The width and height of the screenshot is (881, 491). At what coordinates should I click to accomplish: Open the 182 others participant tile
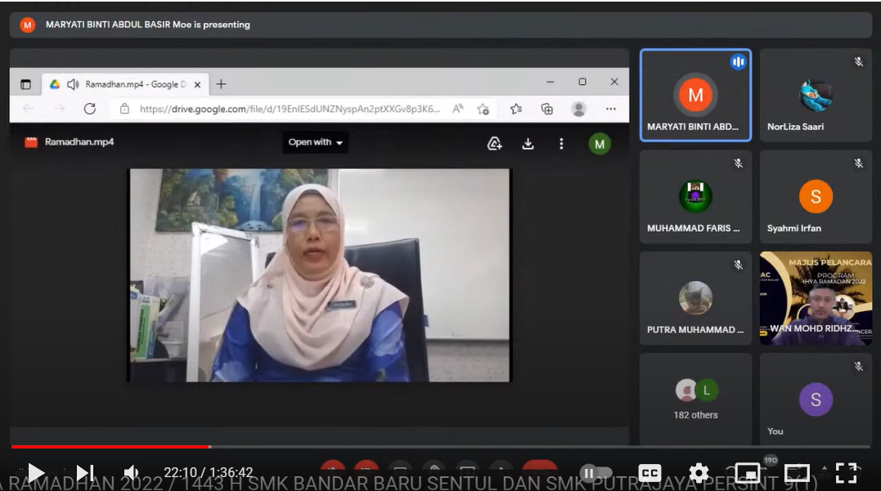695,399
